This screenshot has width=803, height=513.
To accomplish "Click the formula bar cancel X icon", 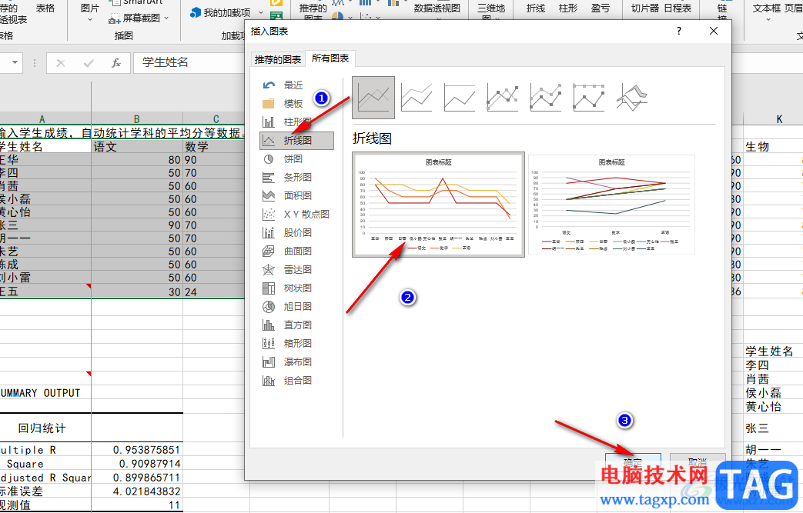I will pyautogui.click(x=61, y=63).
